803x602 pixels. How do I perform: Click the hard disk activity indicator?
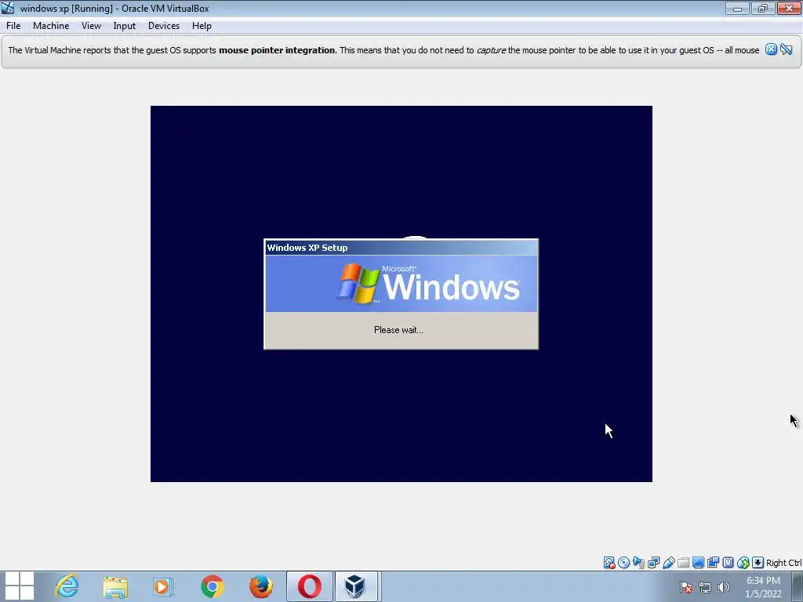click(609, 563)
